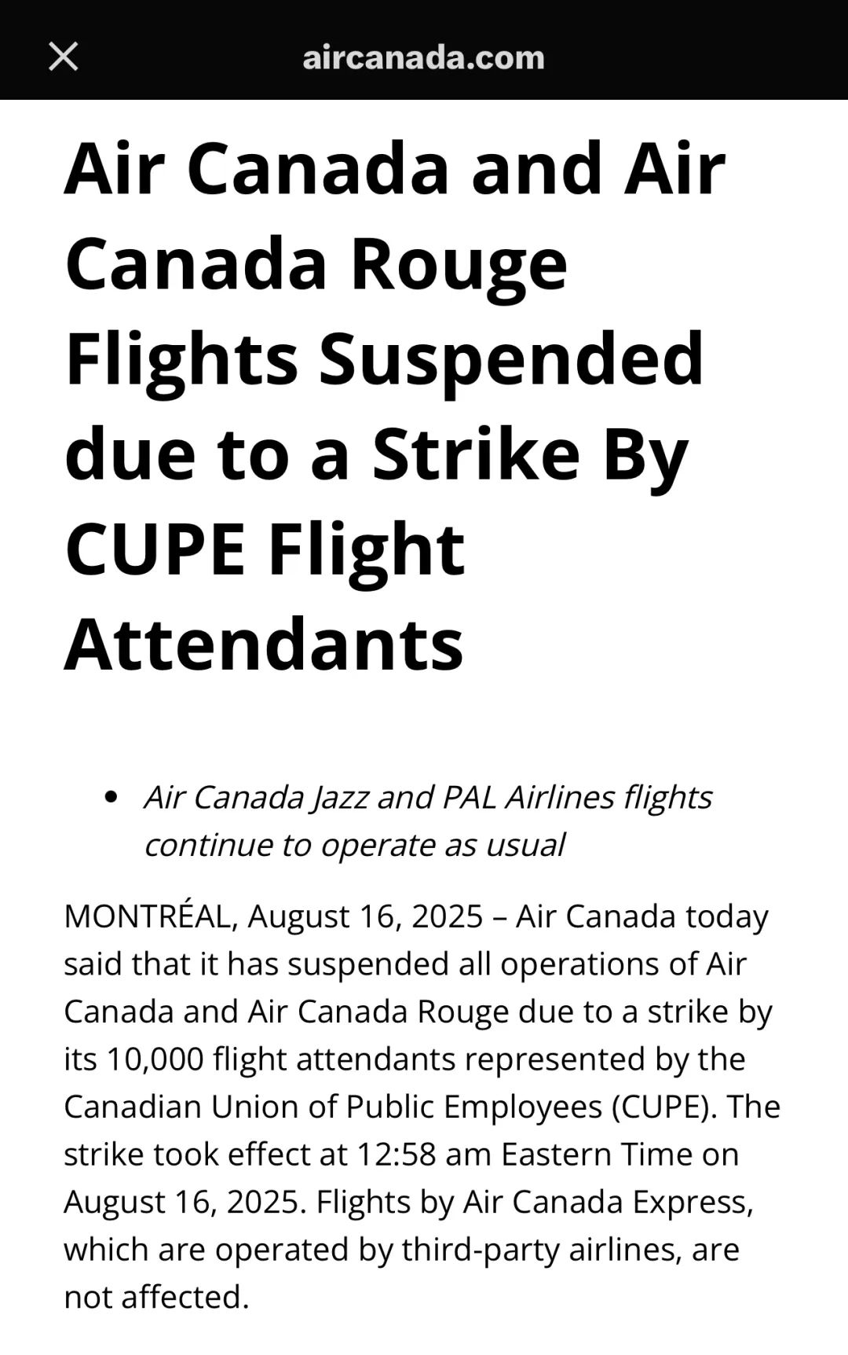Click the "MONTRÉAL" dateline word
848x1355 pixels.
coord(147,916)
